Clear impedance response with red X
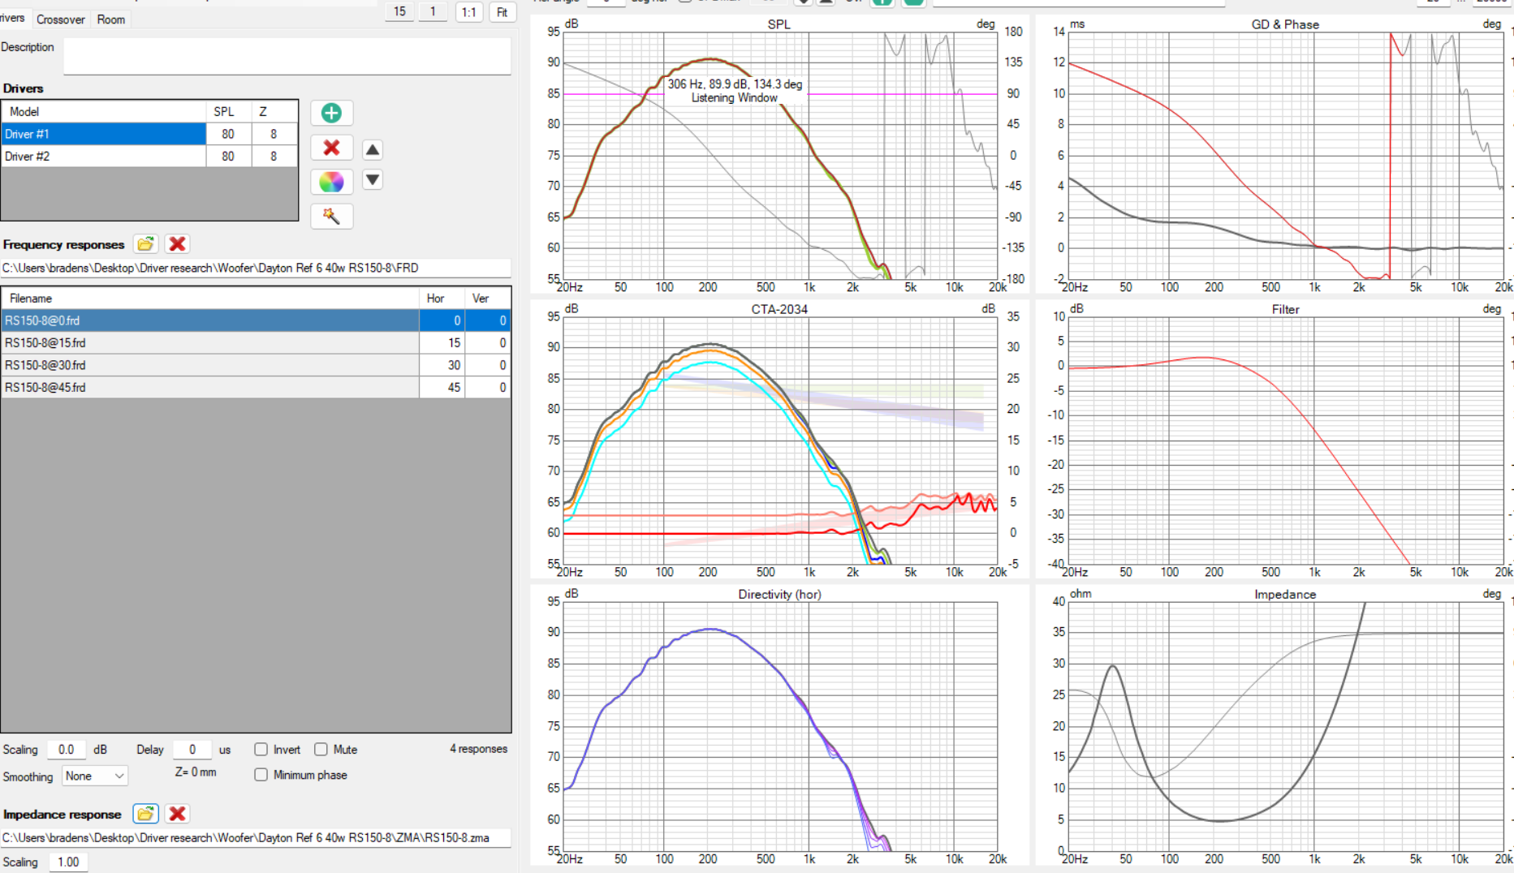 click(177, 814)
